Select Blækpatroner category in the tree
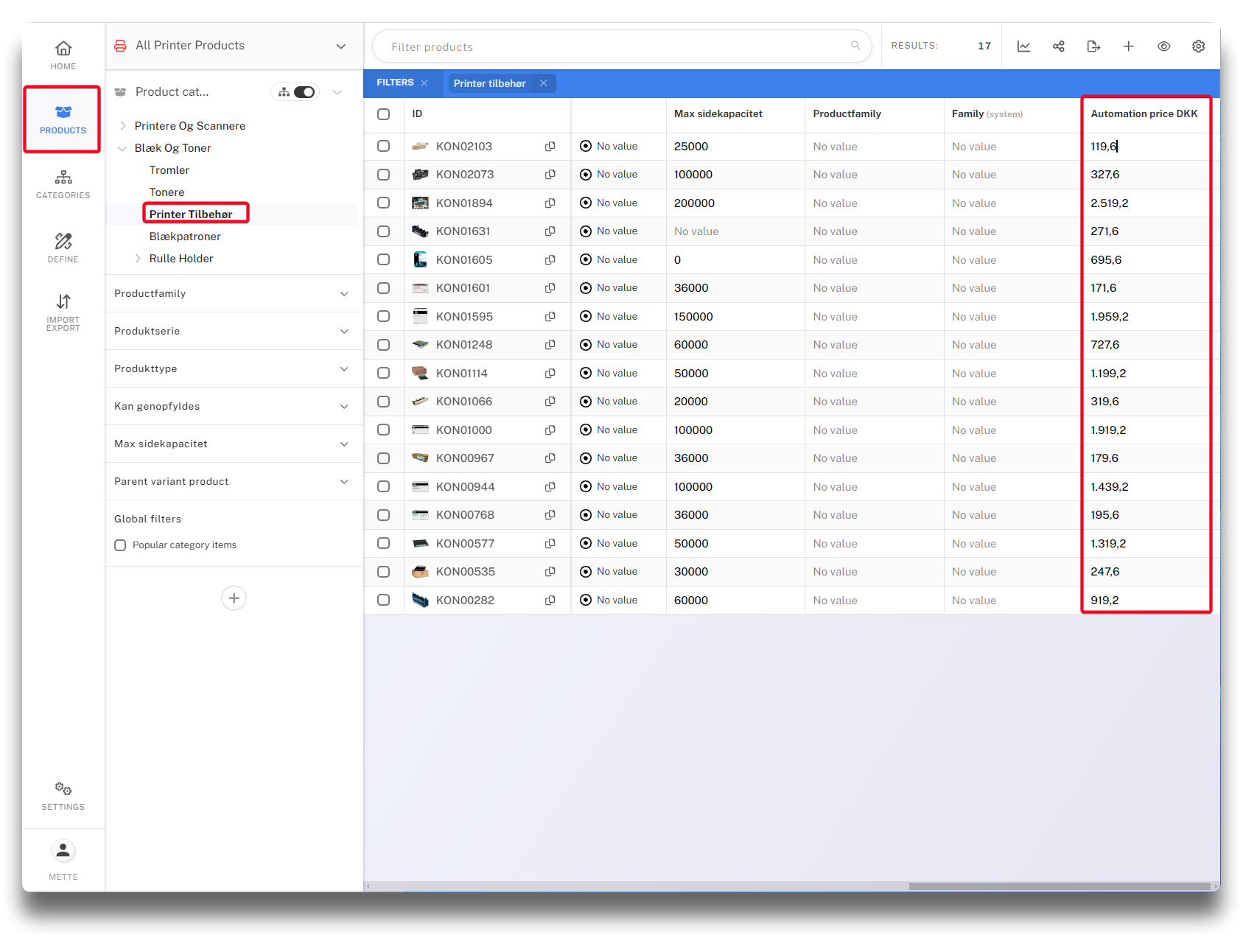Viewport: 1243px width, 938px height. point(185,237)
